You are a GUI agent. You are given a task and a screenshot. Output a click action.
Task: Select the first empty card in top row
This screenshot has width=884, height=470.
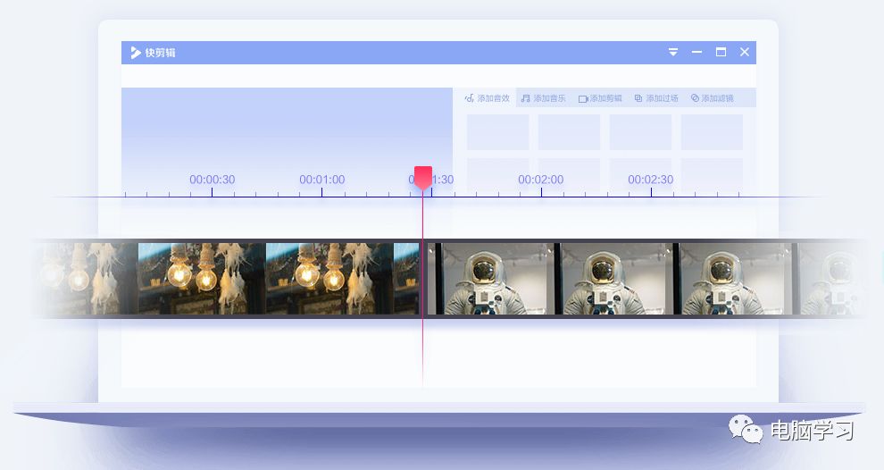(x=498, y=132)
